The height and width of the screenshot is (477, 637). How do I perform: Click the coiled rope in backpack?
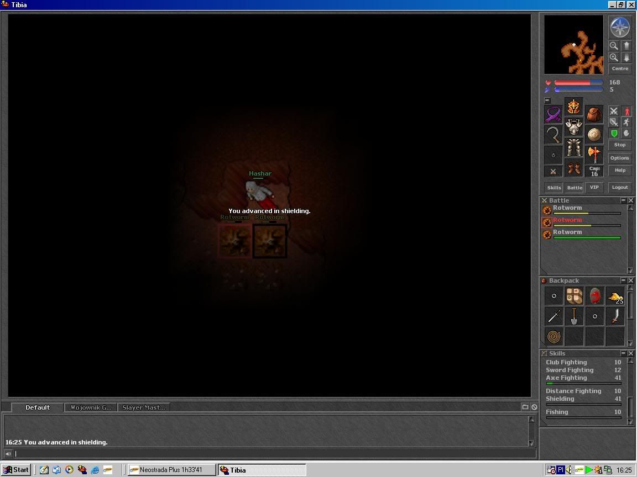tap(554, 336)
